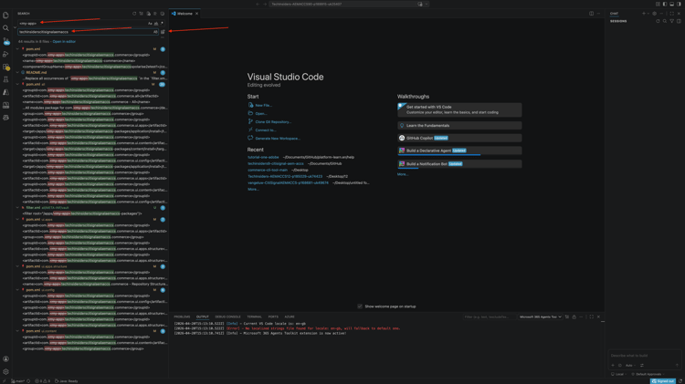Toggle search details ellipsis
The height and width of the screenshot is (384, 685).
click(x=163, y=37)
